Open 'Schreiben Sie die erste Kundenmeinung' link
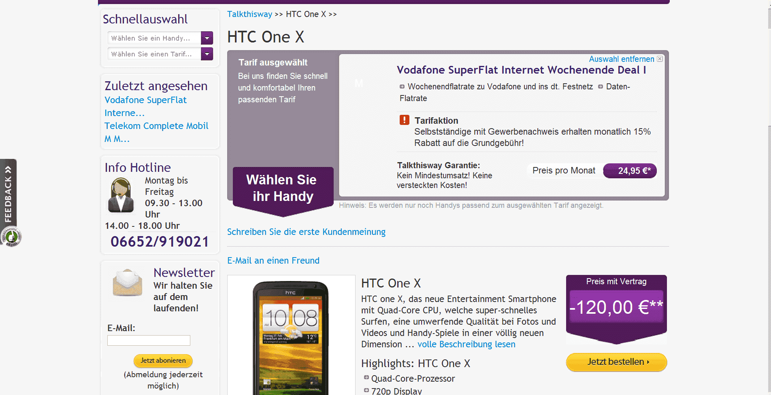Screen dimensions: 771x395 (x=306, y=232)
